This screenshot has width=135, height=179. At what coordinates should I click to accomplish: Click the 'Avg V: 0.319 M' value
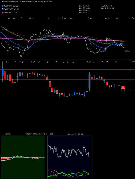[106, 6]
